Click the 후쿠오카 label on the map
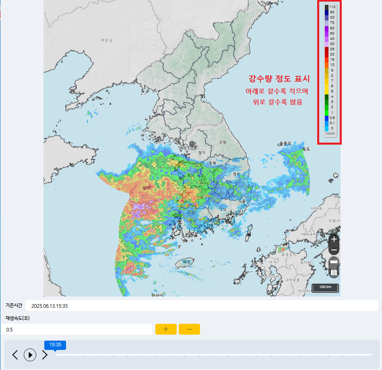The image size is (382, 370). click(289, 255)
